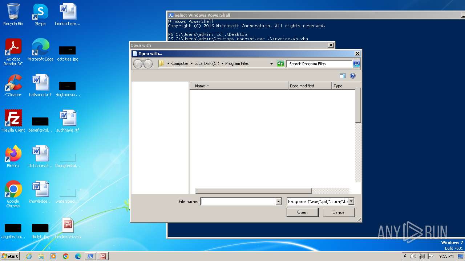
Task: Select the dictionarycl document icon
Action: pyautogui.click(x=40, y=157)
